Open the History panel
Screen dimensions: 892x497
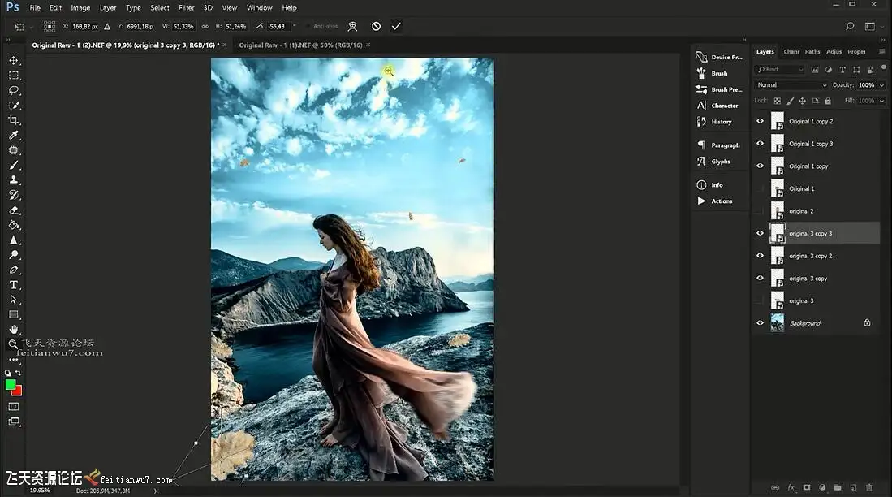720,122
